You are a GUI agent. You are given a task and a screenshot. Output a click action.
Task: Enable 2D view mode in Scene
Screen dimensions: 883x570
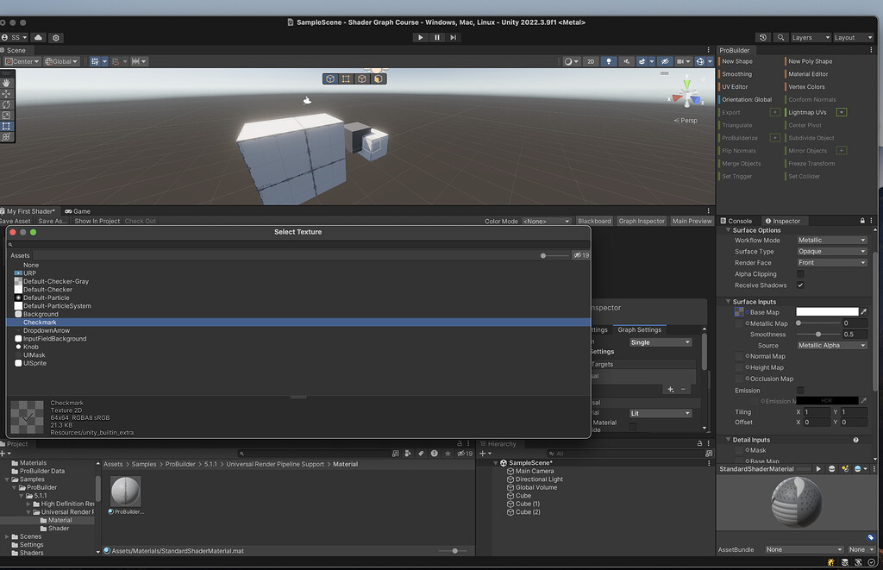pyautogui.click(x=591, y=61)
